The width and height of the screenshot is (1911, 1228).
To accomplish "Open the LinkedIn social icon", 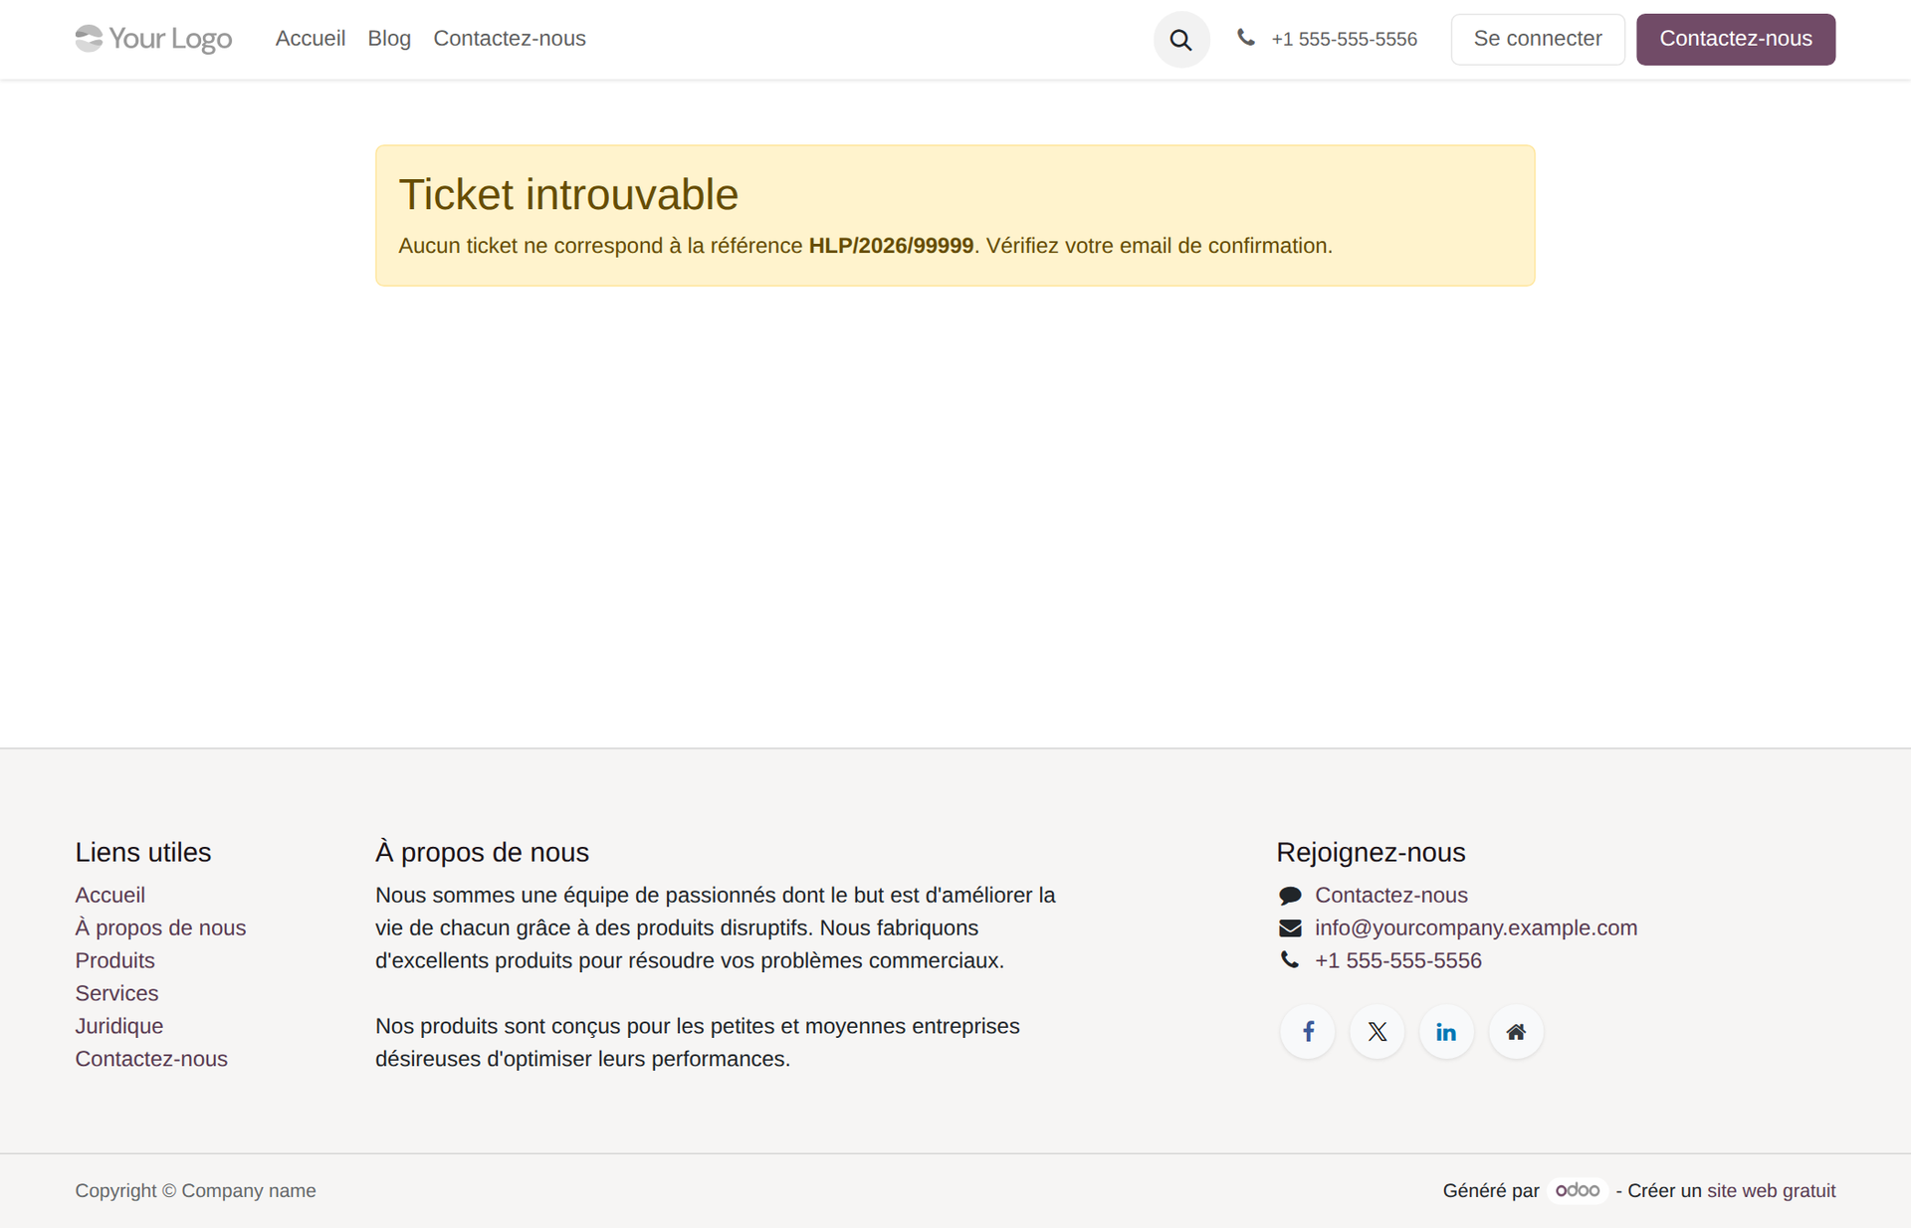I will tap(1446, 1032).
